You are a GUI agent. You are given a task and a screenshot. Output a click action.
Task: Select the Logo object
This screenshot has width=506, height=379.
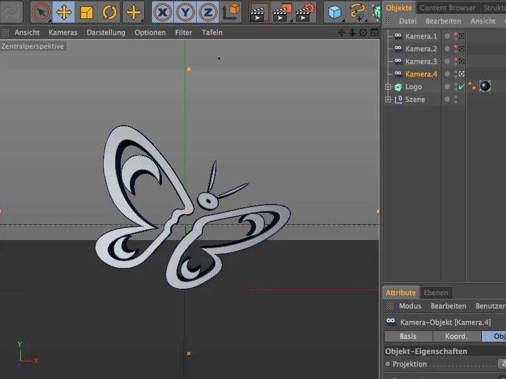point(414,87)
